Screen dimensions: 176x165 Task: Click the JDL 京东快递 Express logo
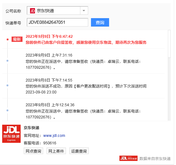click(x=11, y=134)
